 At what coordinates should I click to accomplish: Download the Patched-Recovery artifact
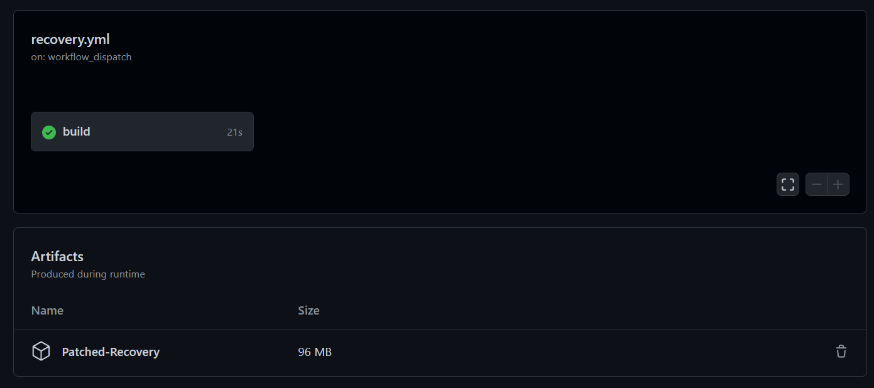coord(111,352)
